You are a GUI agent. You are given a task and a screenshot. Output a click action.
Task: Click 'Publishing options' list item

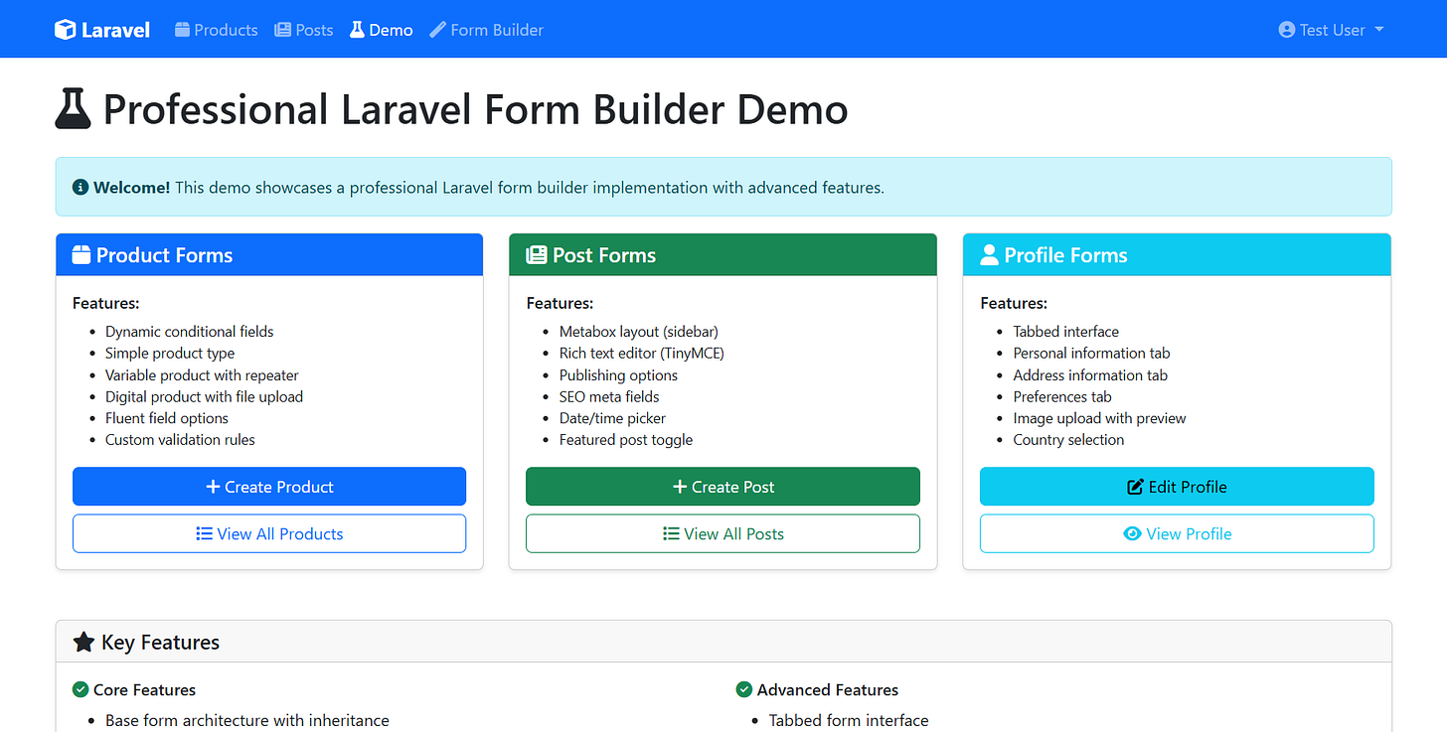click(x=618, y=375)
